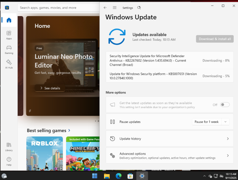Open Settings navigation hamburger menu
Viewport: 238px width, 180px height.
click(115, 8)
